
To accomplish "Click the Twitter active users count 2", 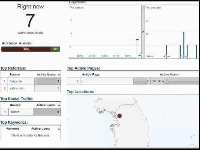I will (58, 112).
